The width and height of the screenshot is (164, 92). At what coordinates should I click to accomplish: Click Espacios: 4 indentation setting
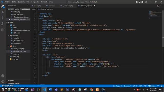coord(128,86)
